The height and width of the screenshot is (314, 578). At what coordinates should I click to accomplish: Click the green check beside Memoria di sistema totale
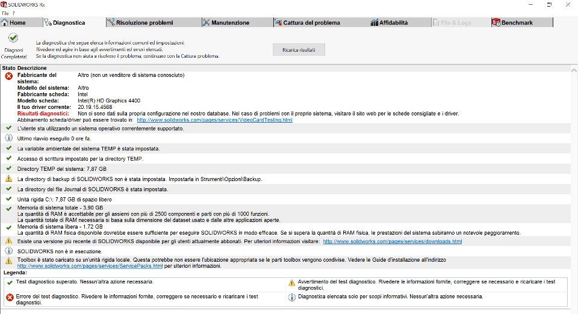tap(9, 209)
